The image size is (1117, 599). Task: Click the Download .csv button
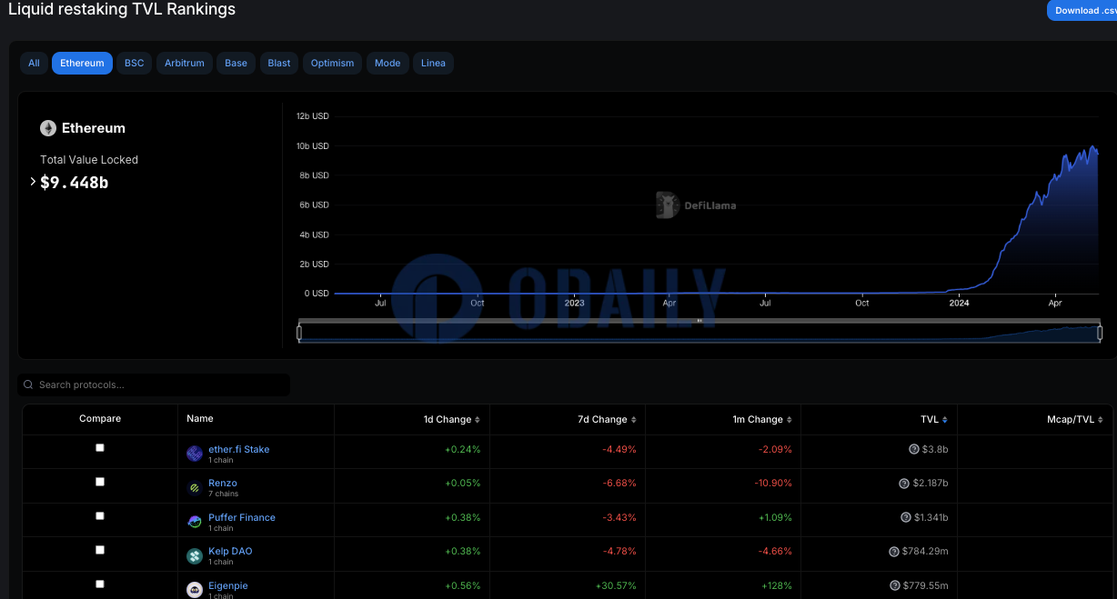[x=1082, y=10]
